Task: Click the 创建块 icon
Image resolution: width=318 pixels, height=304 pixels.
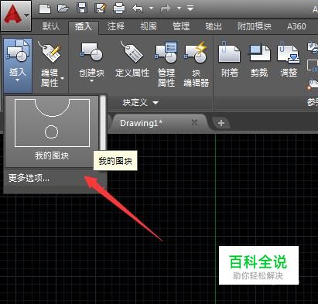Action: 91,52
